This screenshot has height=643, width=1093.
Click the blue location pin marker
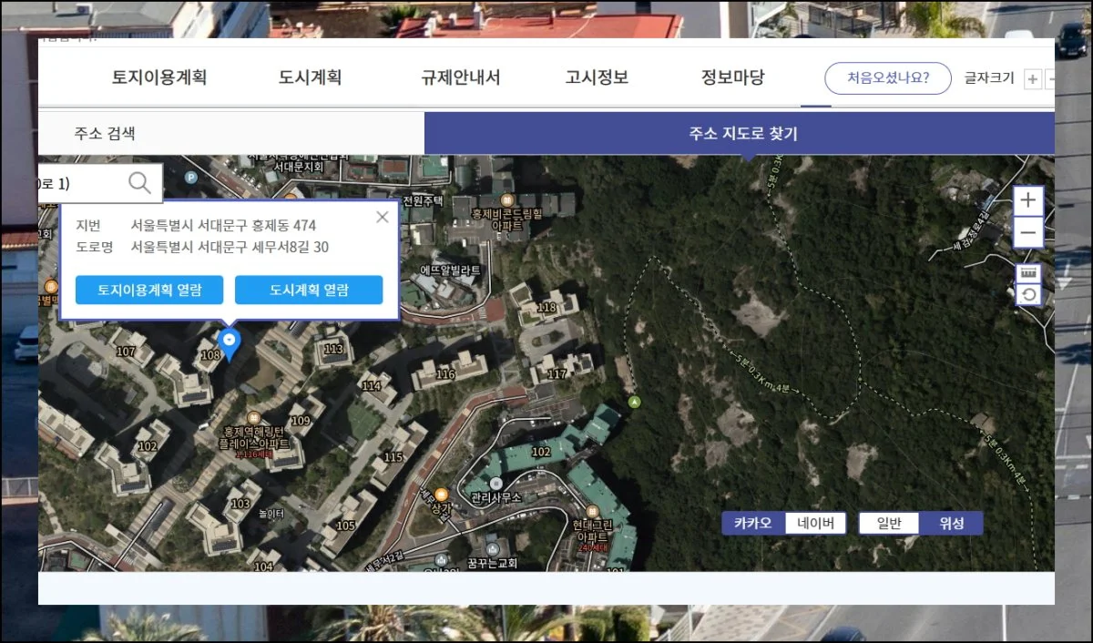coord(230,343)
